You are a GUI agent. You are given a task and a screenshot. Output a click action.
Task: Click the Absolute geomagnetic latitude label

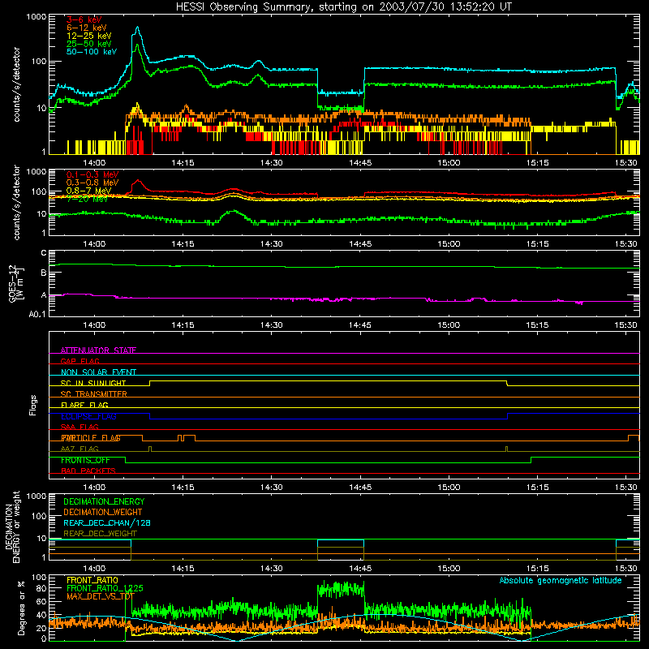click(561, 580)
